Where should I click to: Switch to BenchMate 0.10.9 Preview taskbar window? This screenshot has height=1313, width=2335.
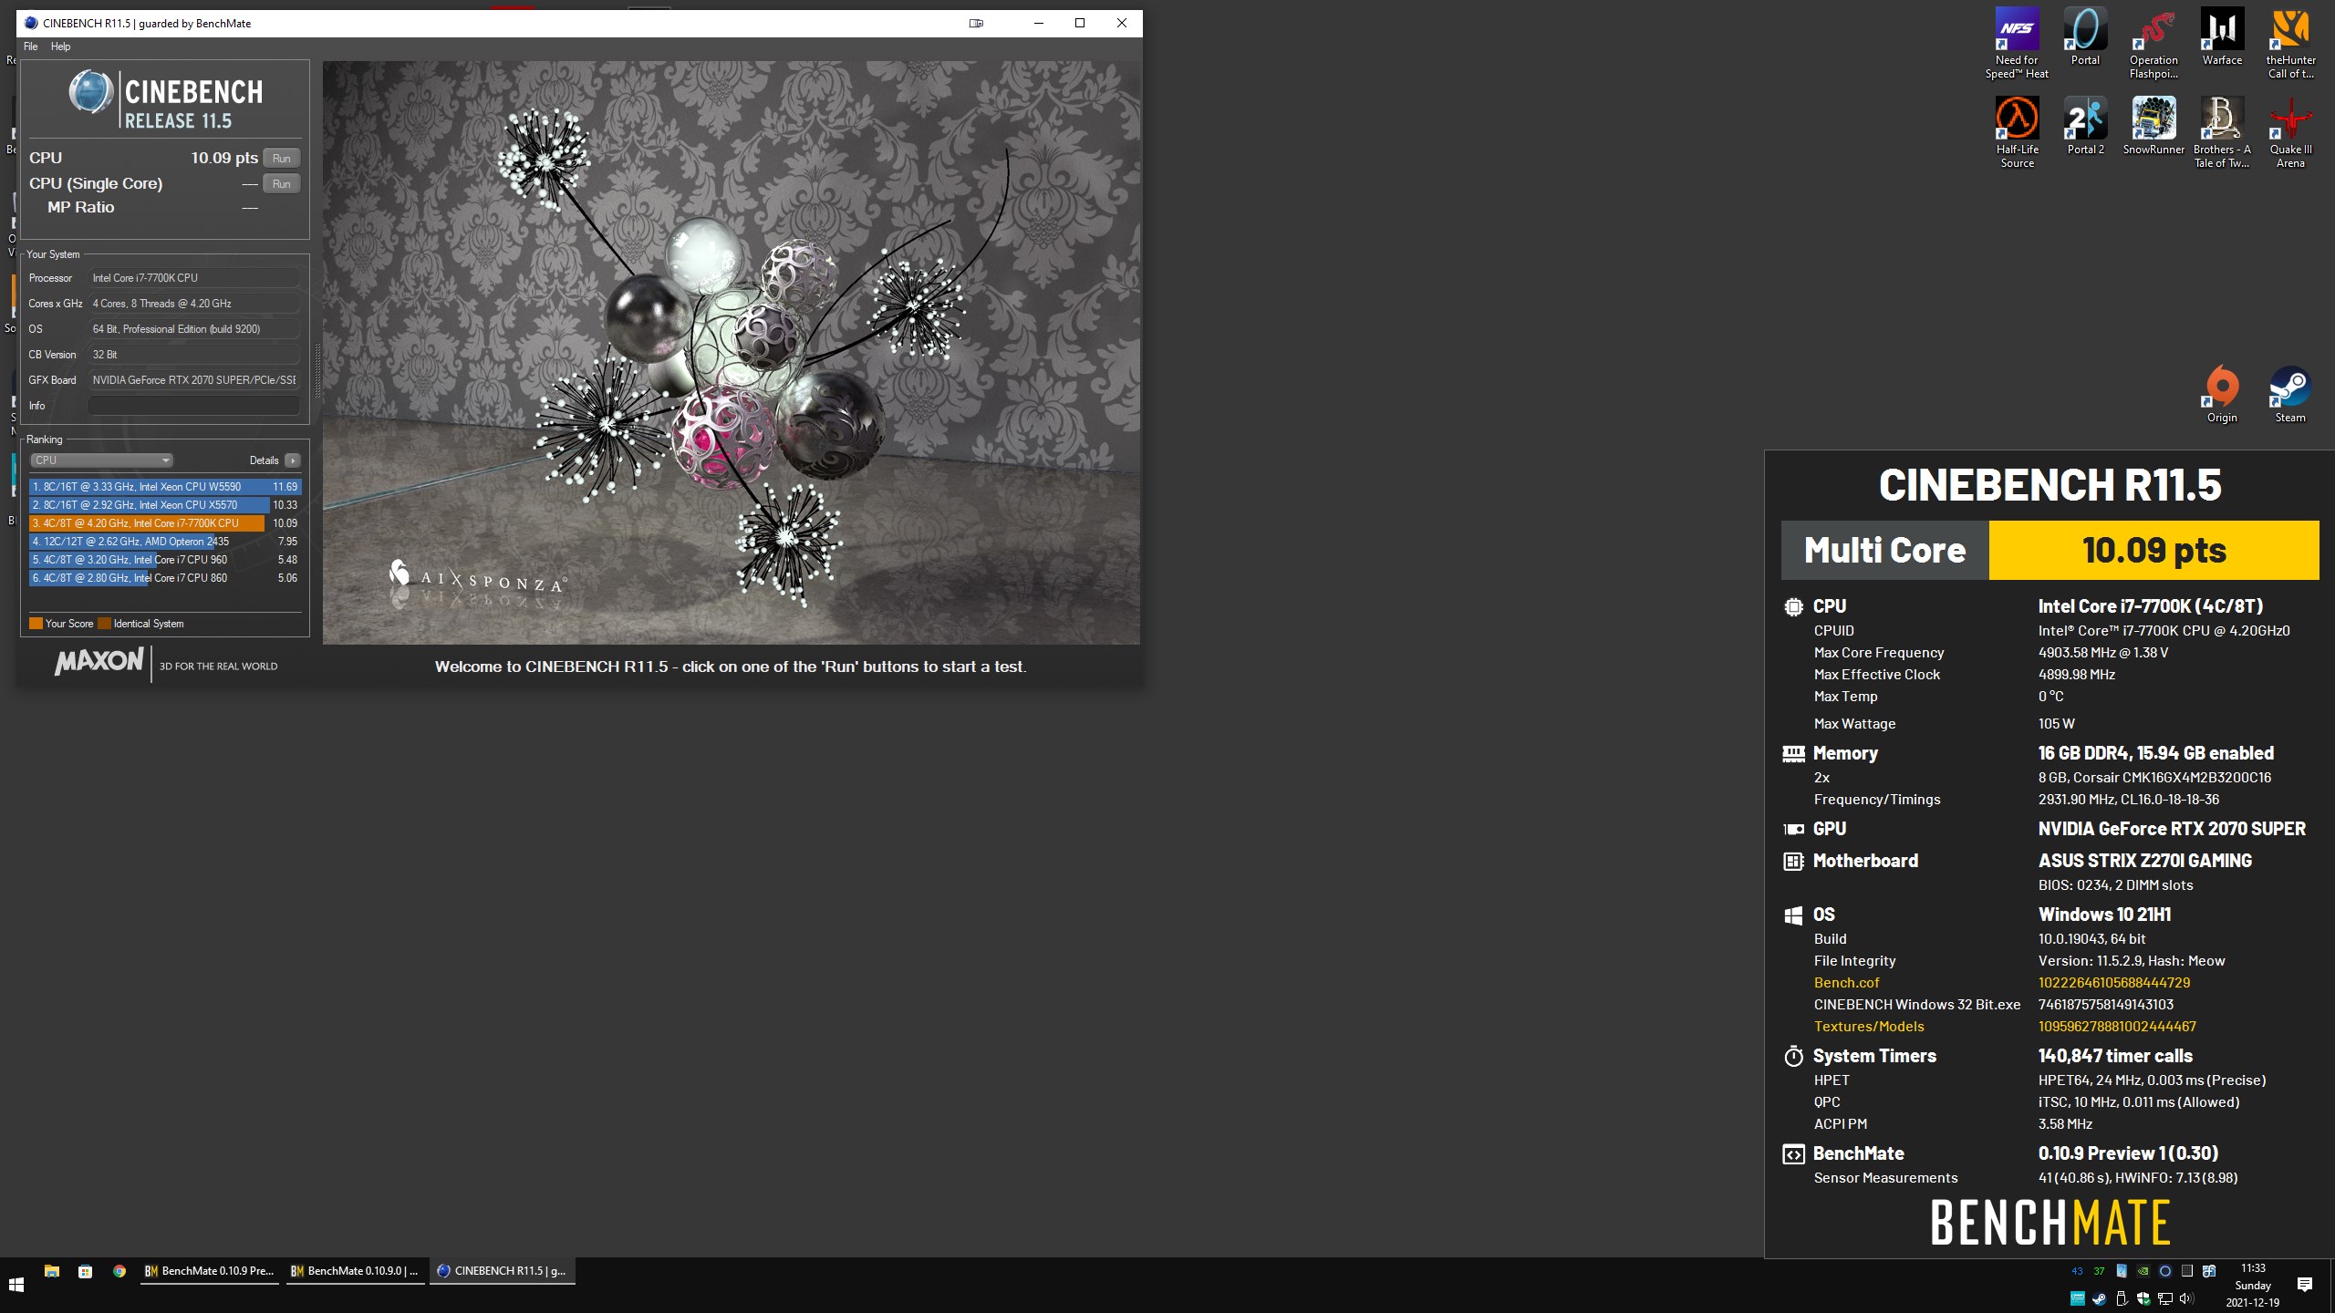click(x=210, y=1271)
